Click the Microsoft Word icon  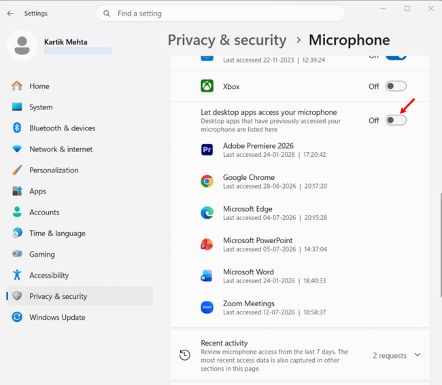coord(207,276)
